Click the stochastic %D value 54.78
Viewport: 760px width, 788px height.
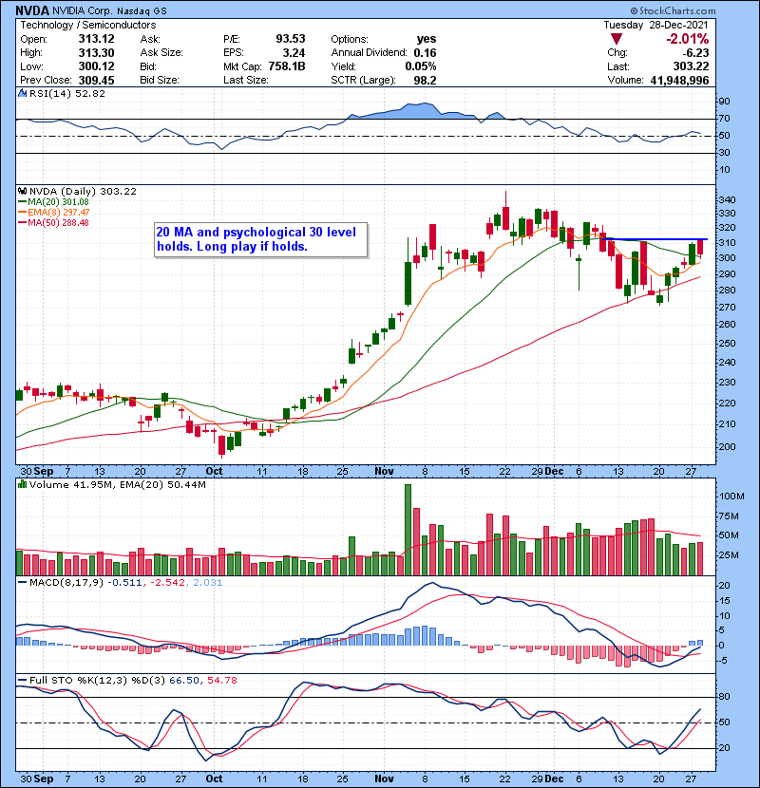(x=221, y=680)
